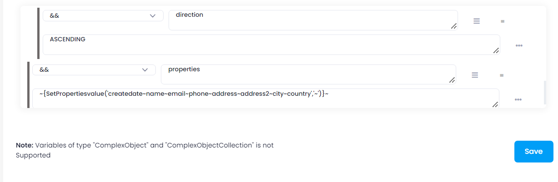Open the three-dot options beside the SetPropertiesvalue expression
The height and width of the screenshot is (182, 558).
(518, 100)
